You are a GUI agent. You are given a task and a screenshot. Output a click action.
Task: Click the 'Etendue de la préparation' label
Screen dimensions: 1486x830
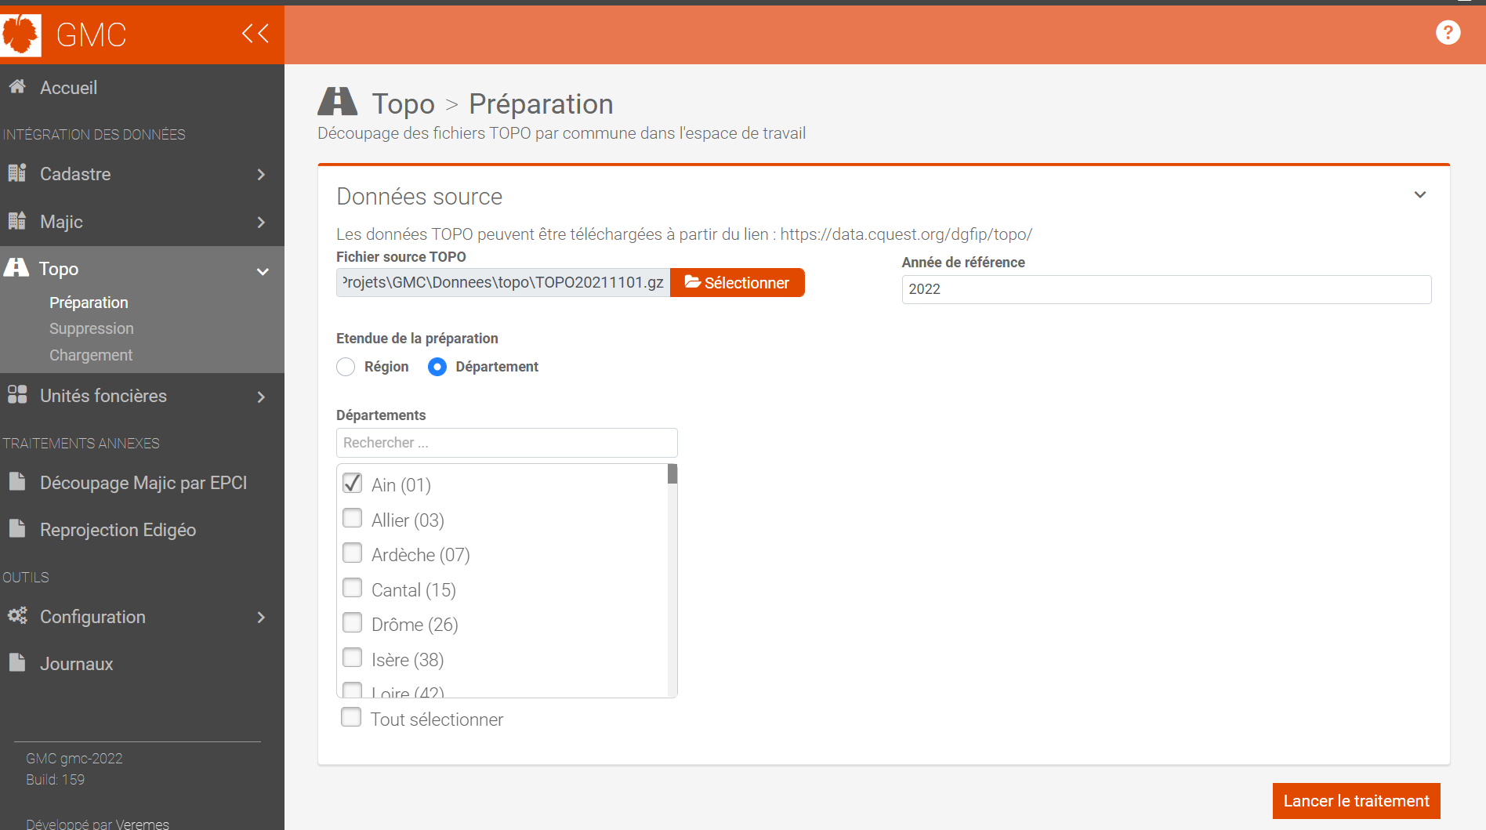click(x=417, y=339)
